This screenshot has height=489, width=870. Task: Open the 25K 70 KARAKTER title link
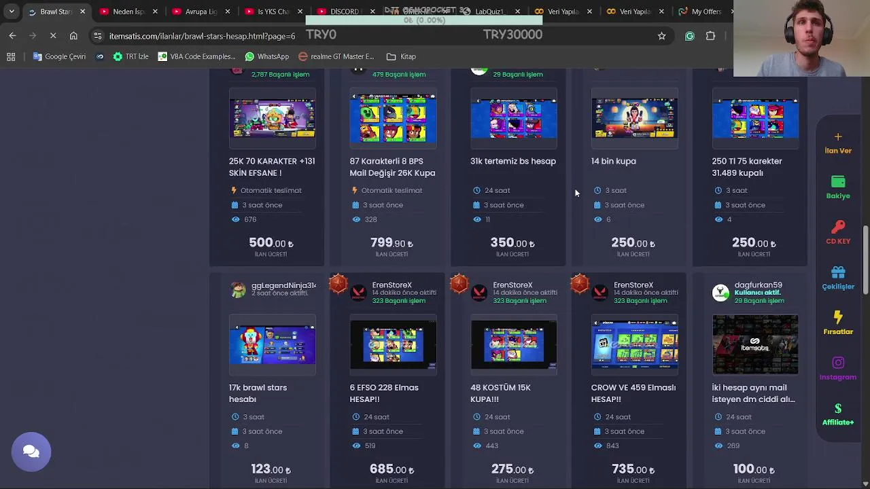click(272, 167)
